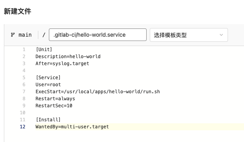Image resolution: width=244 pixels, height=142 pixels.
Task: Click line number 7 in the gutter
Action: (24, 92)
